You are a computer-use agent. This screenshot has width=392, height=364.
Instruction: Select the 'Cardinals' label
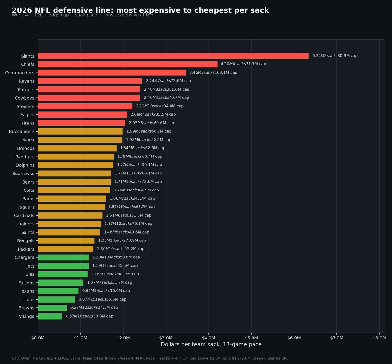tap(24, 215)
